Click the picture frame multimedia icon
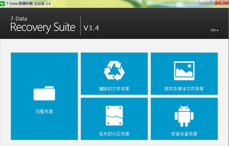Viewport: 229px width, 146px height. [184, 71]
